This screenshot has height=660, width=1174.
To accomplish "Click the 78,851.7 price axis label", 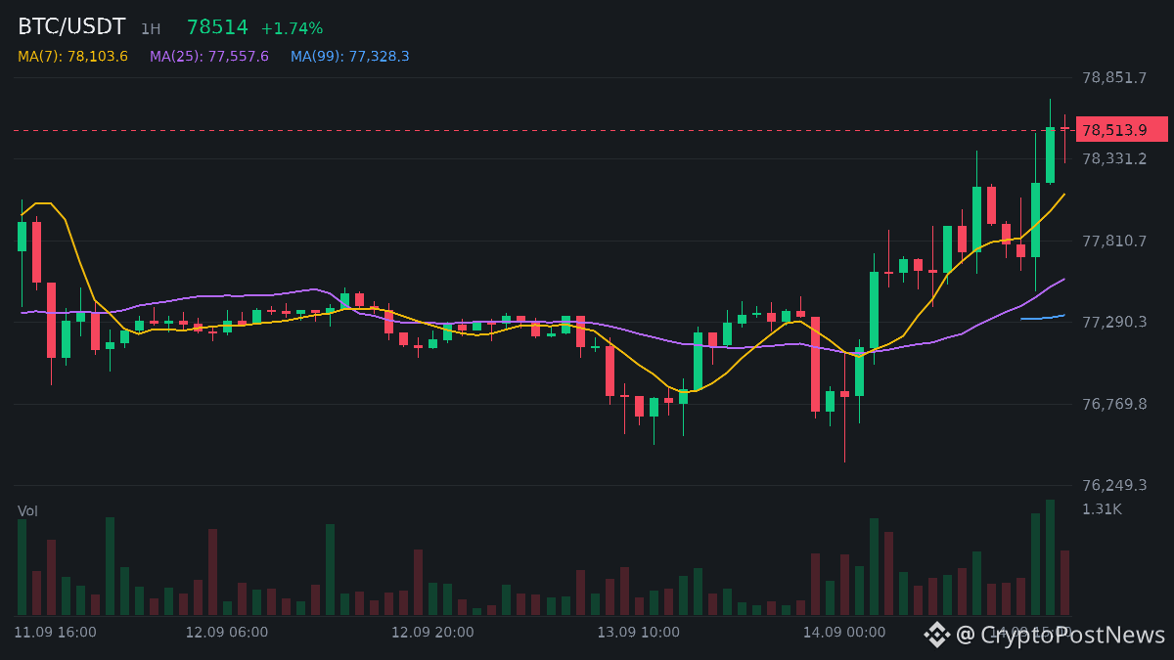I will [1113, 77].
